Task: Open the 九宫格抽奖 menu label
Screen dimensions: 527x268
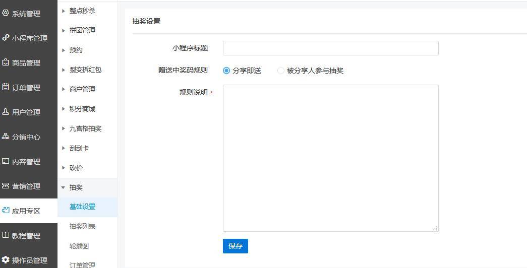Action: coord(85,128)
